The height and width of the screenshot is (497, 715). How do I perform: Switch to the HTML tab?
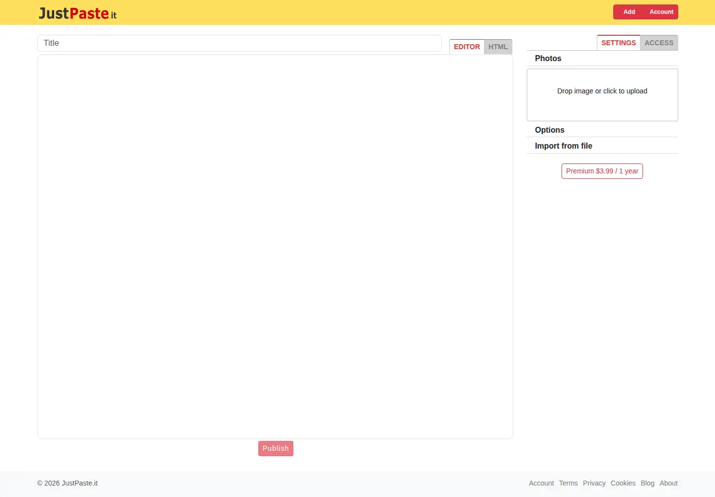498,47
